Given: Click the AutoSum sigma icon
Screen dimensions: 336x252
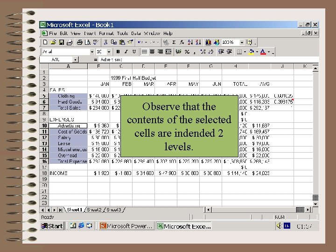Looking at the screenshot, I should (x=174, y=42).
